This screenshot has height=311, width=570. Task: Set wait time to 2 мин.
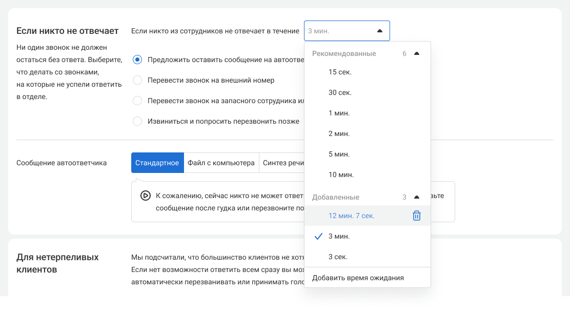pyautogui.click(x=339, y=134)
